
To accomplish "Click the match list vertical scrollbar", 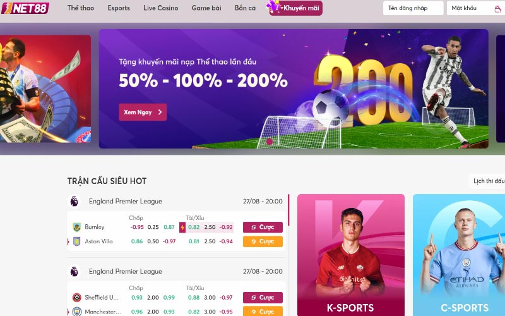I will [288, 210].
